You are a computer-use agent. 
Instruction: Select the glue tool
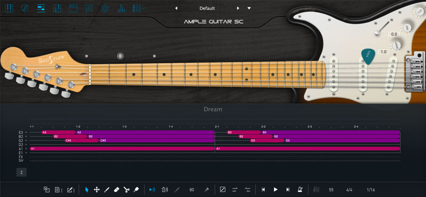[136, 190]
